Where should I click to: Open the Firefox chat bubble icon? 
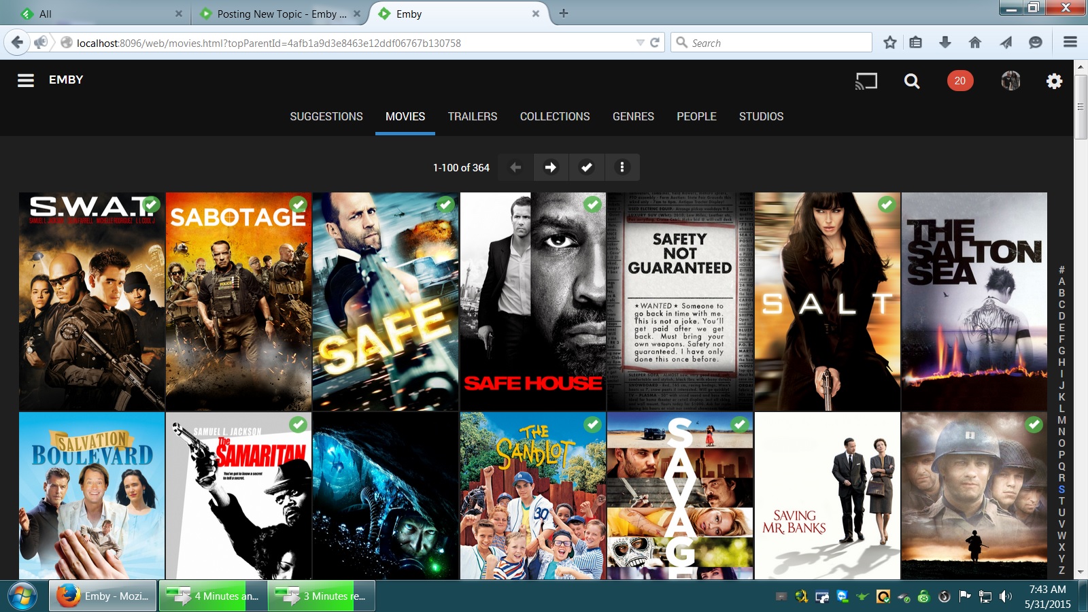pos(1036,43)
